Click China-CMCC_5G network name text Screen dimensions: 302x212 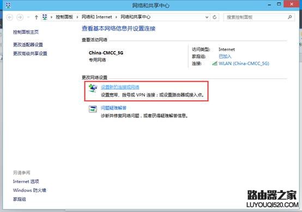click(x=106, y=53)
